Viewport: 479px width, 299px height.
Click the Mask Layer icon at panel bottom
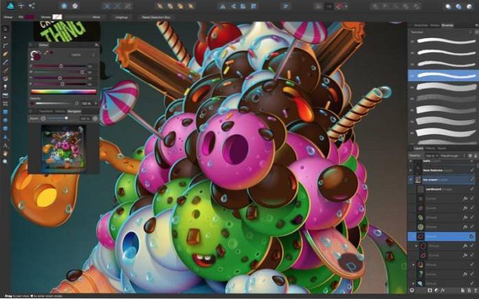(x=430, y=291)
